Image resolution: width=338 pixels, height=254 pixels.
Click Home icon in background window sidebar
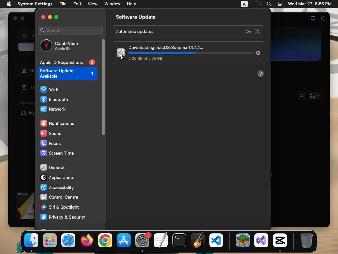click(x=24, y=71)
